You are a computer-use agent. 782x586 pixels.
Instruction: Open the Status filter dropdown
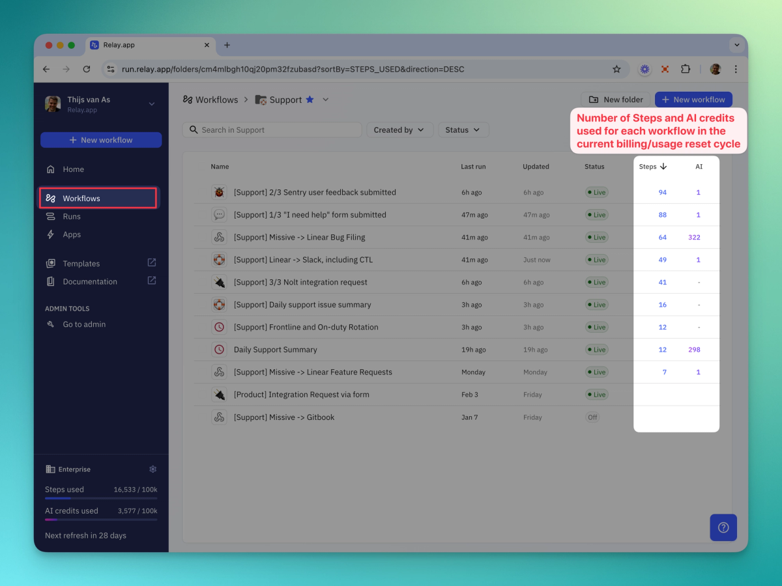click(463, 130)
